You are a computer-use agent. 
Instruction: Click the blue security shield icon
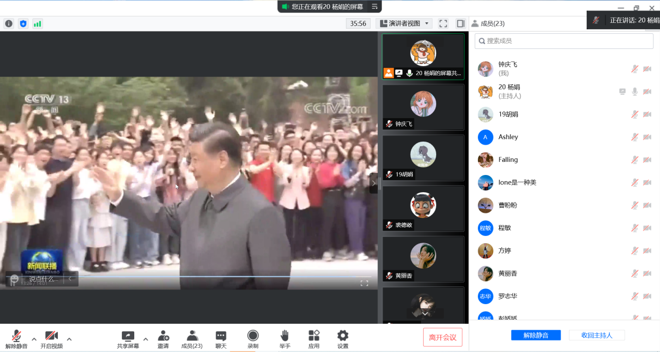pos(23,23)
